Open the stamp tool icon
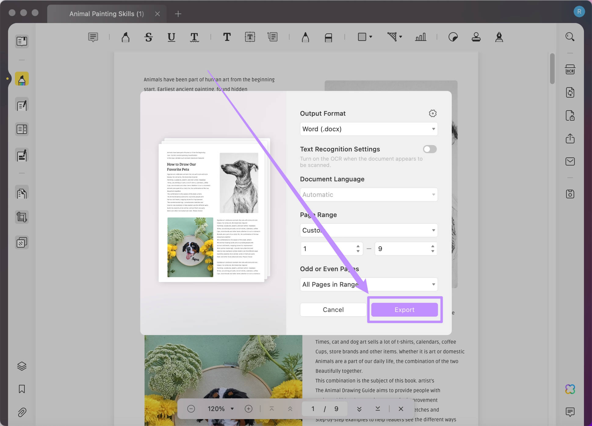The height and width of the screenshot is (426, 592). click(476, 37)
